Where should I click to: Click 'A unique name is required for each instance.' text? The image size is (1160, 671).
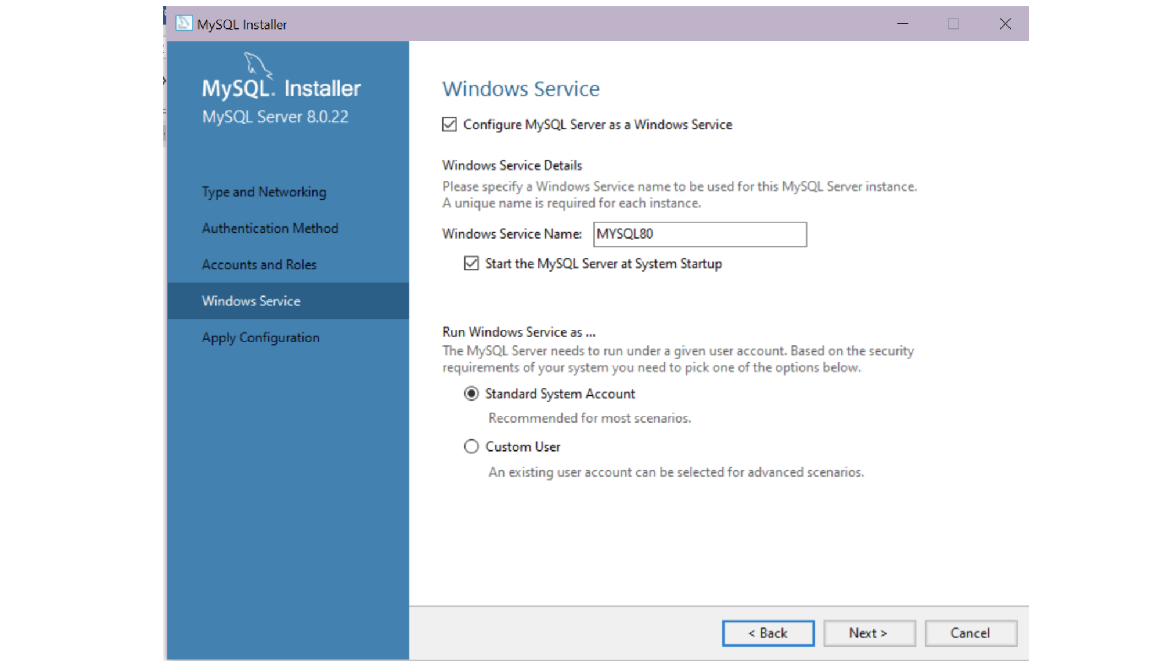click(x=572, y=203)
